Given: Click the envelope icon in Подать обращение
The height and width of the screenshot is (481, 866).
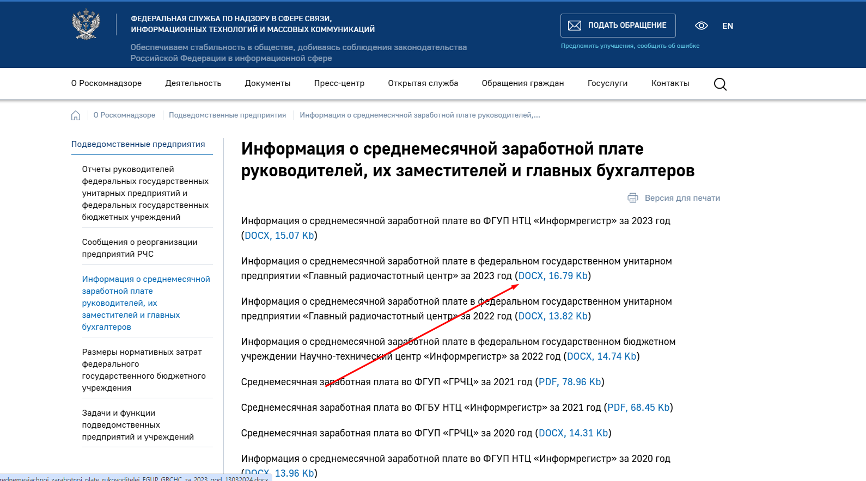Looking at the screenshot, I should pos(575,26).
